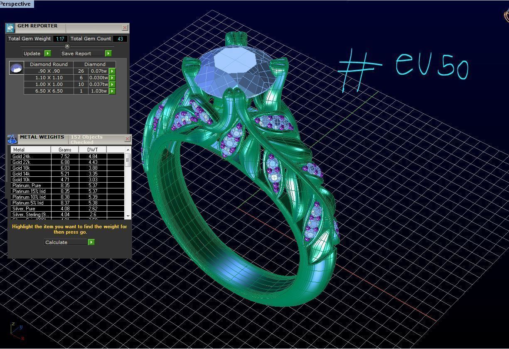Click the Metal Weights scrollbar thumb
The width and height of the screenshot is (509, 349).
point(128,160)
